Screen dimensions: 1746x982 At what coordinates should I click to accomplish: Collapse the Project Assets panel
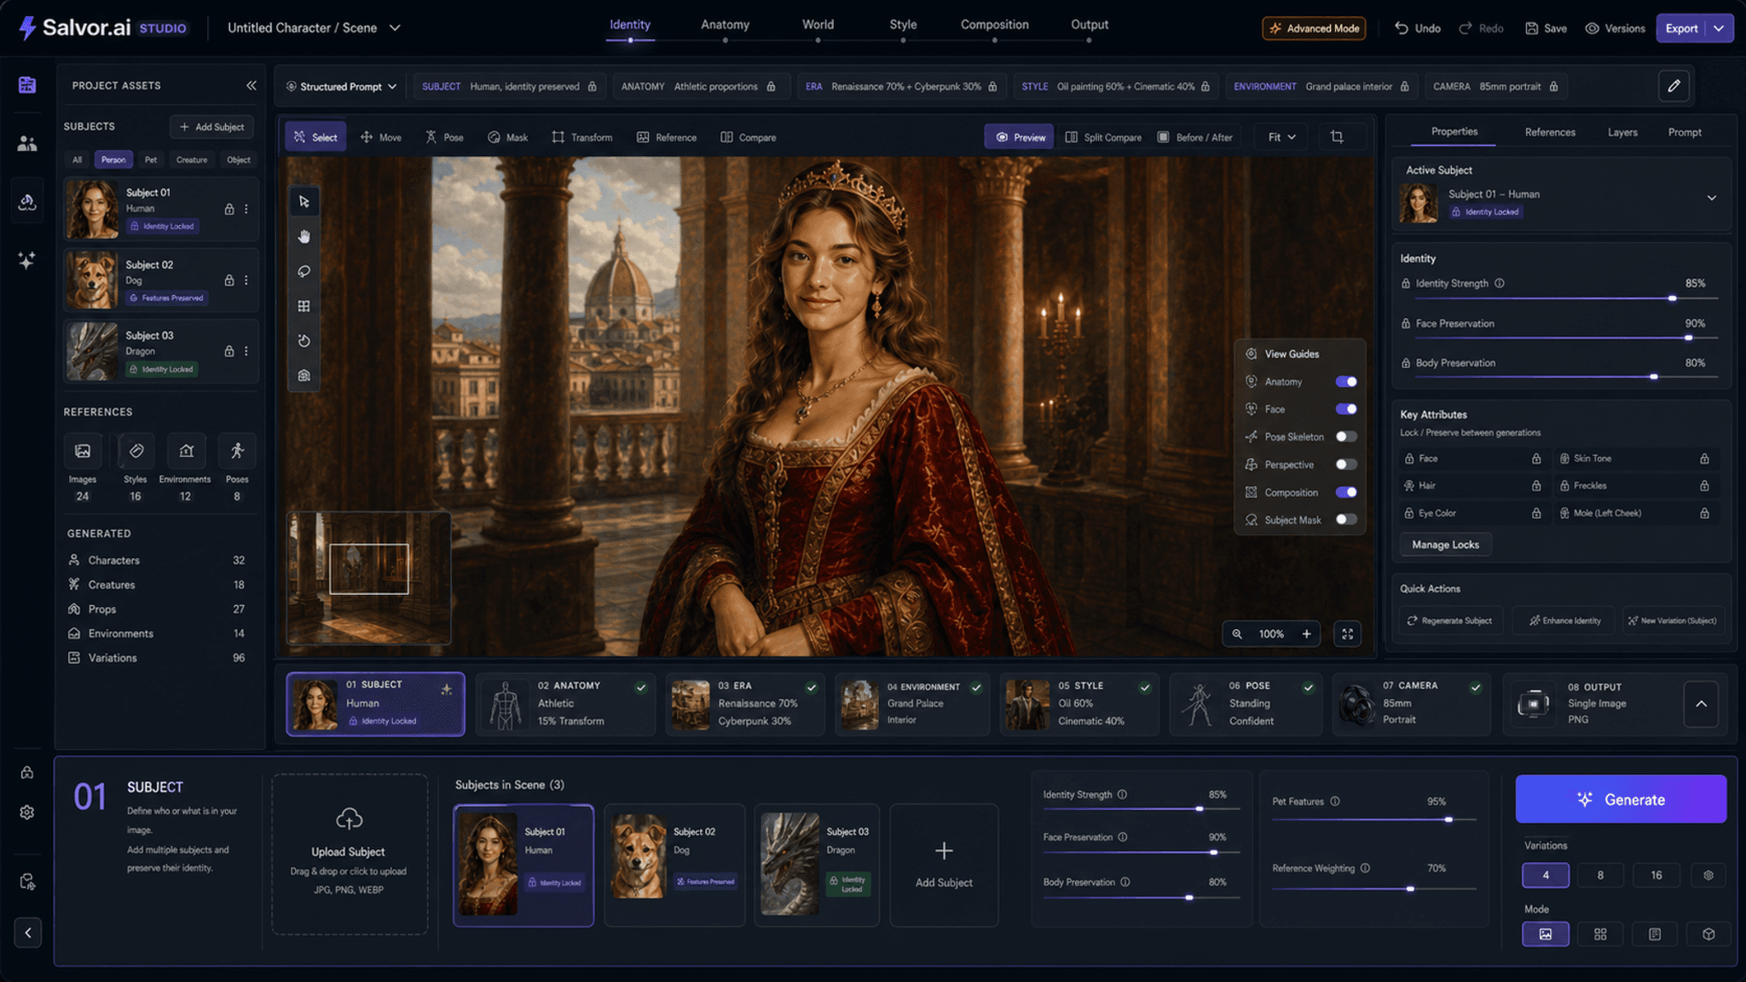point(251,85)
